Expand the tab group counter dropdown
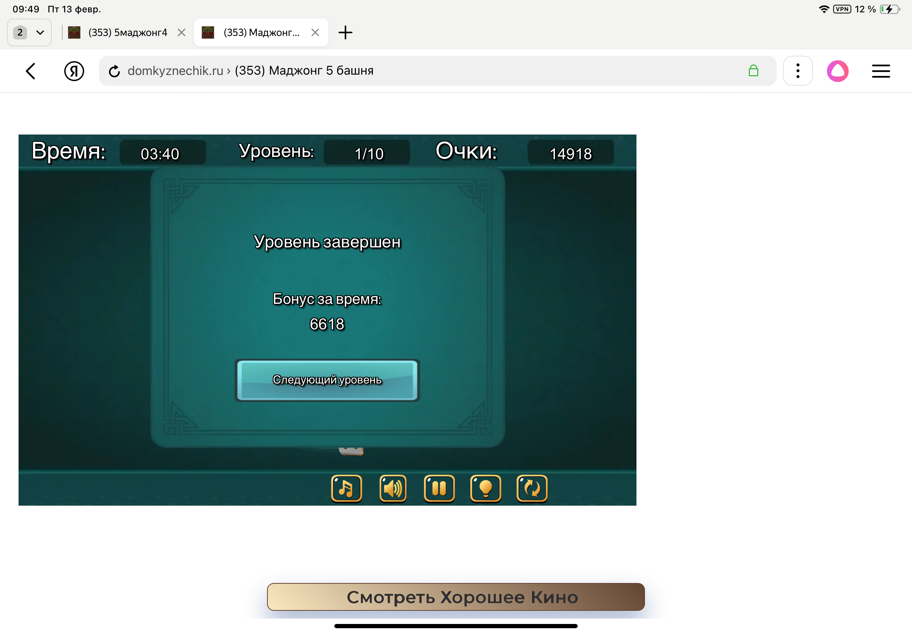 [29, 32]
